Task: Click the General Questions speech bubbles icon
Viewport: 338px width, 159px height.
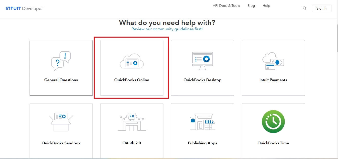Action: (61, 61)
